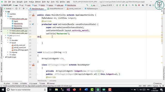
Task: Select MyDatabase in the project tree
Action: click(x=17, y=28)
